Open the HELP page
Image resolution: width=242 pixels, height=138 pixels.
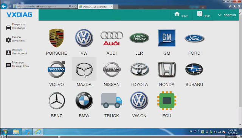click(x=203, y=15)
